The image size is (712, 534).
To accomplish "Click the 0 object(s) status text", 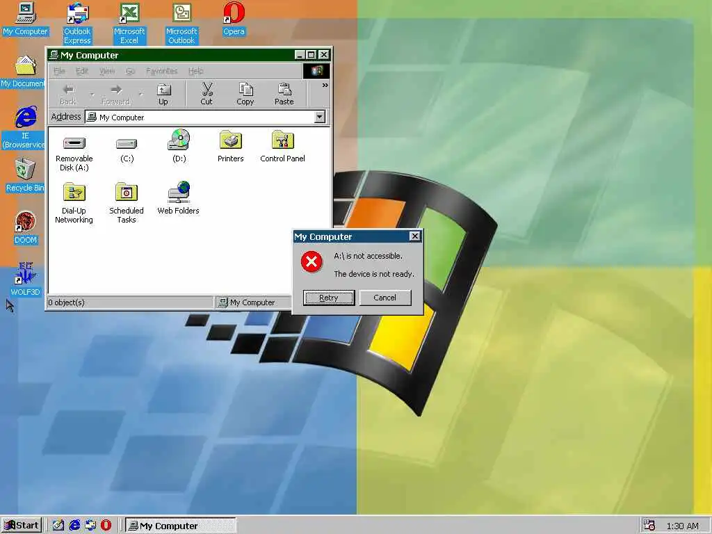I will click(x=66, y=302).
